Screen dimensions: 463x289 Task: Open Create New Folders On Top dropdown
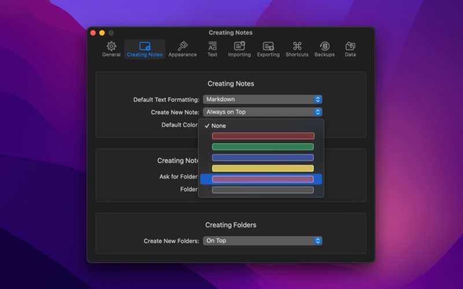[263, 241]
